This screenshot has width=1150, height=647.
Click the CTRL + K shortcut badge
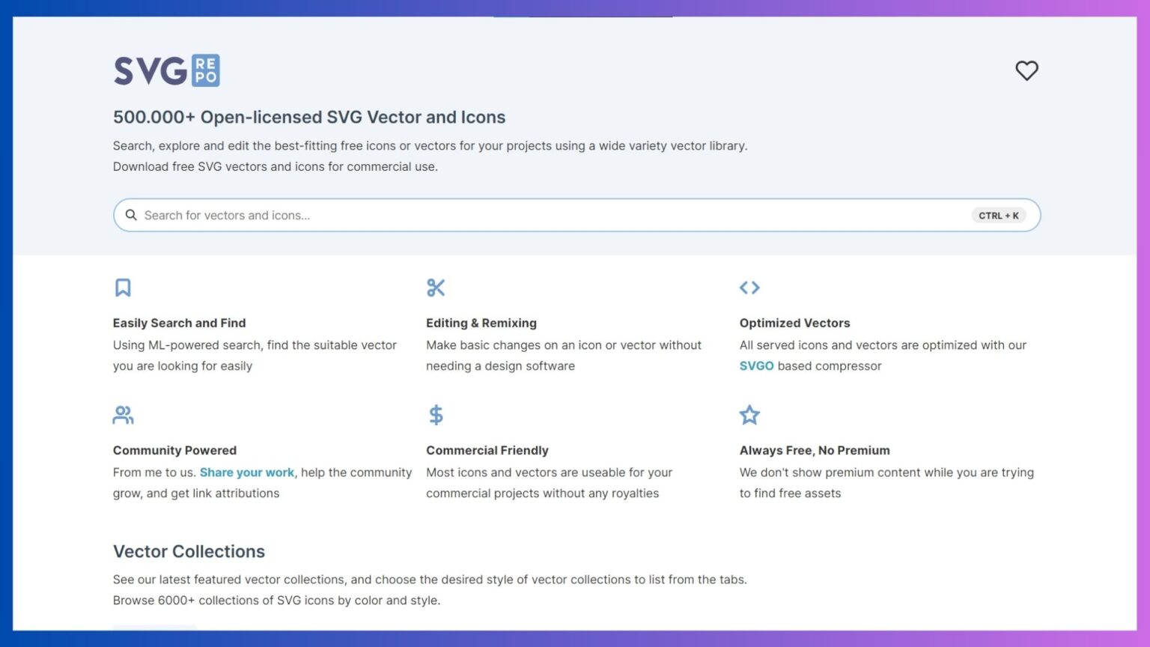point(998,216)
